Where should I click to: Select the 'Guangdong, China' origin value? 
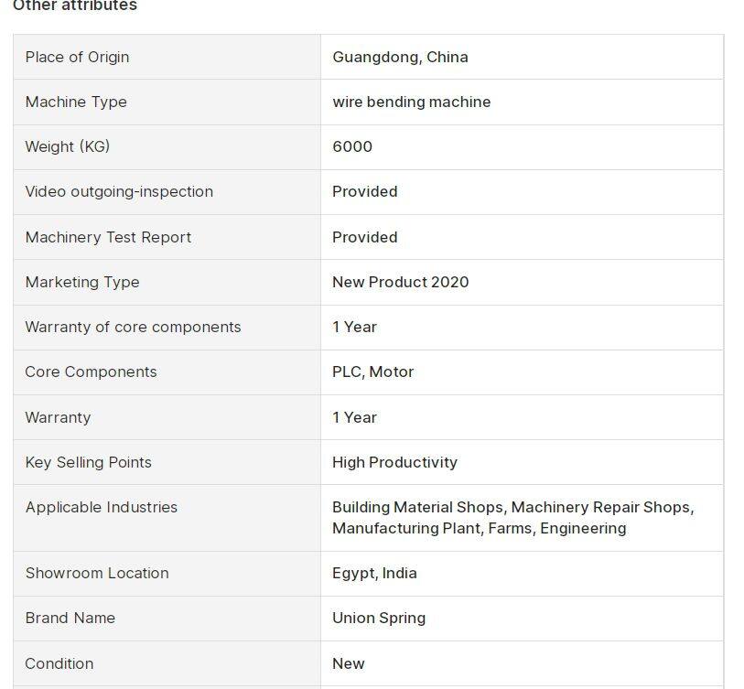400,57
